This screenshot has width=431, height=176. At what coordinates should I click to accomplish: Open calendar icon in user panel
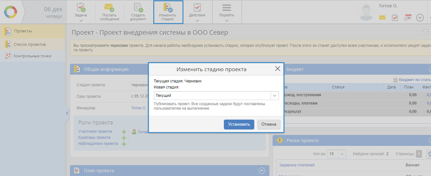point(408,18)
